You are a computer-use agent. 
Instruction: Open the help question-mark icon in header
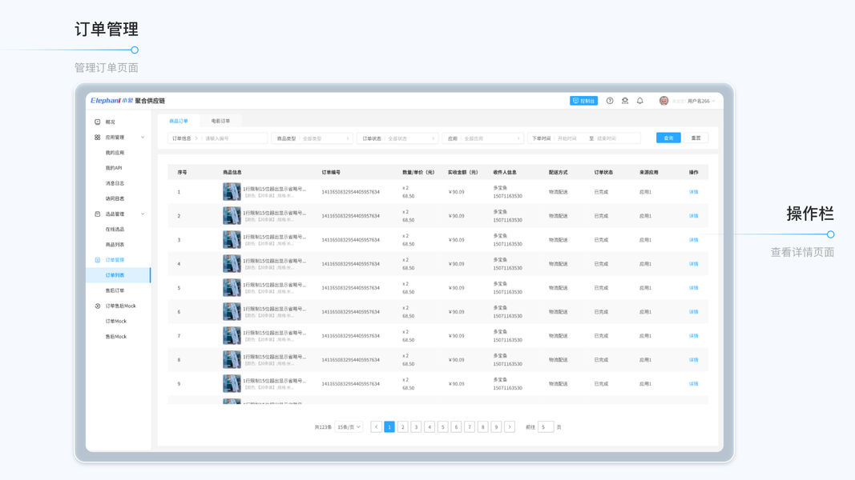610,101
